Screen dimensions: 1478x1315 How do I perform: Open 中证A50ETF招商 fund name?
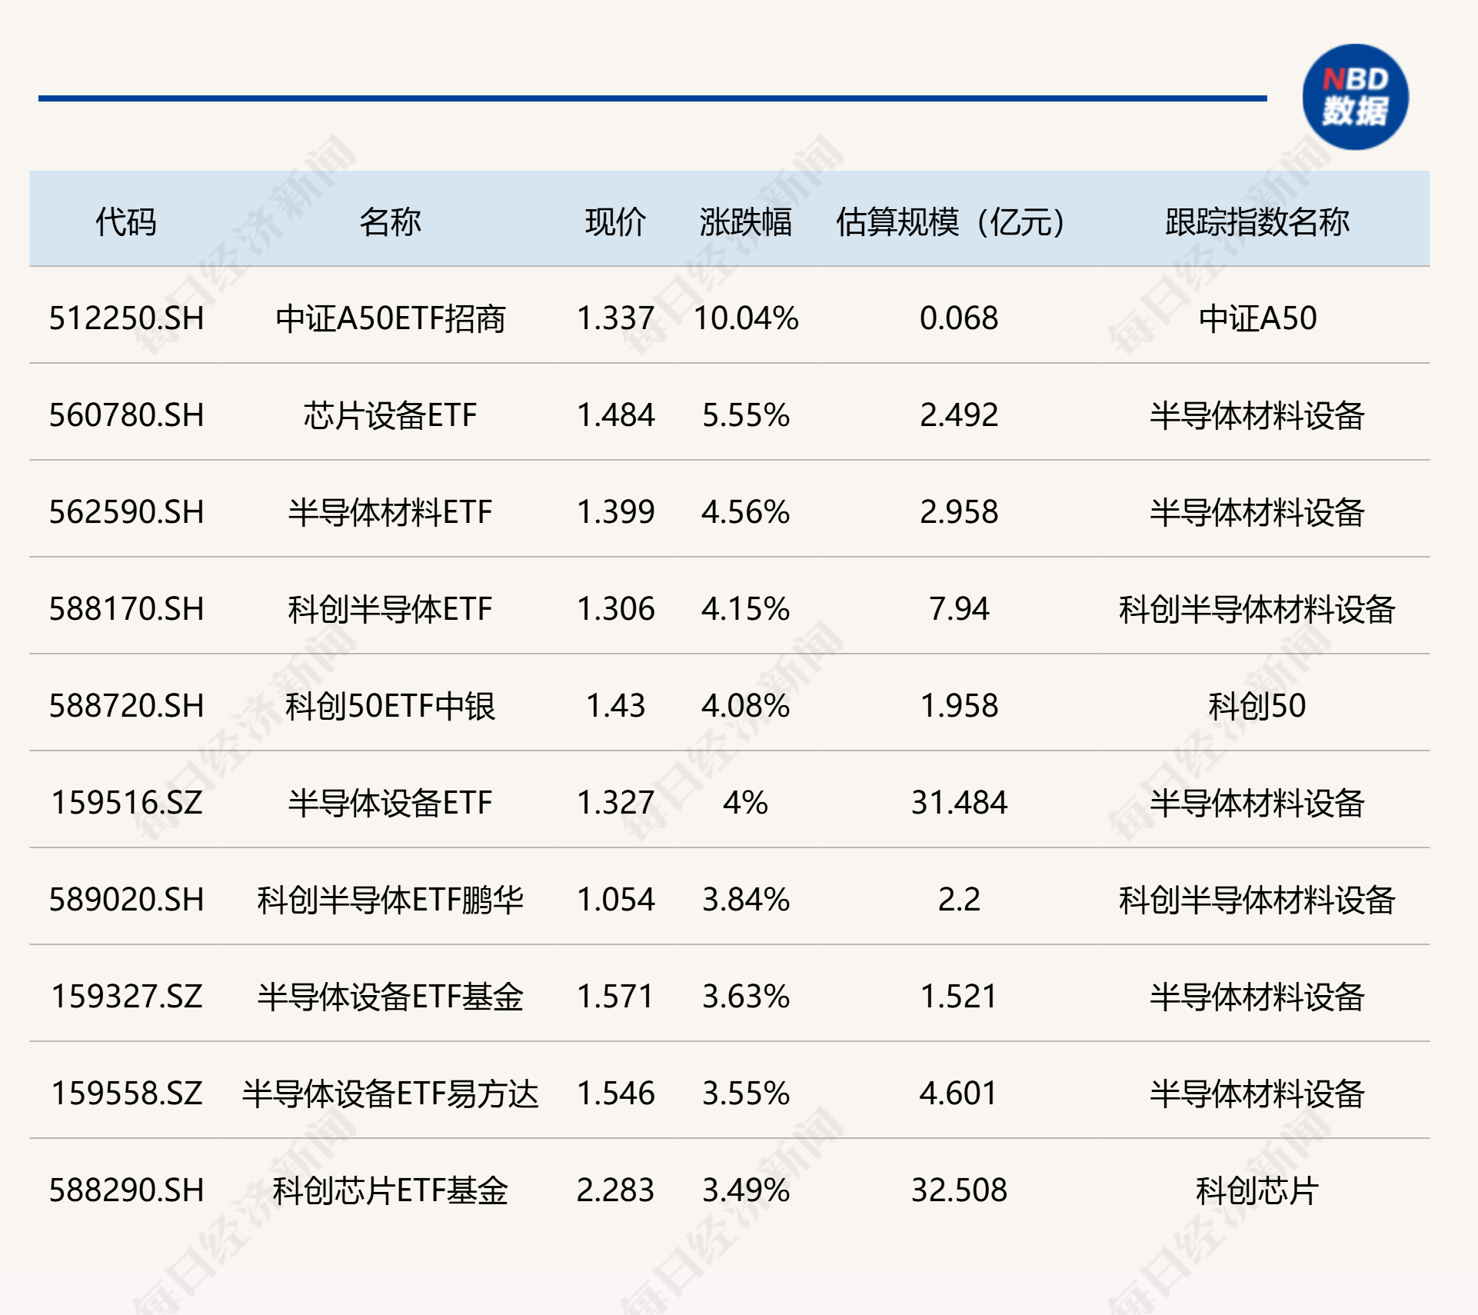pyautogui.click(x=390, y=318)
